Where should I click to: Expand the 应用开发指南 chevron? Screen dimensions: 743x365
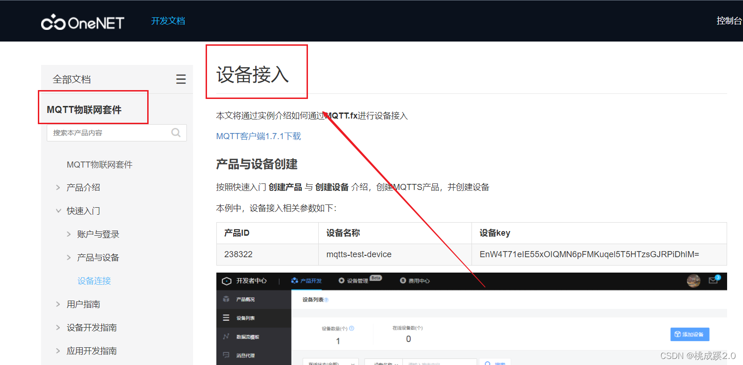[x=58, y=351]
